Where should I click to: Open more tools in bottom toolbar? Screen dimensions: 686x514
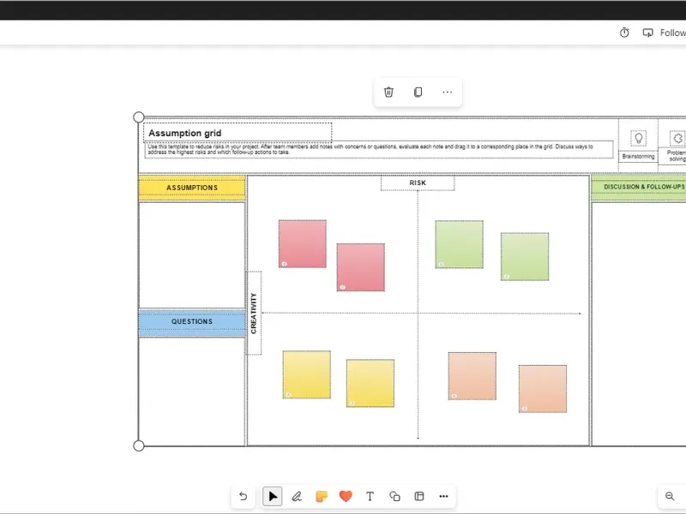tap(443, 496)
